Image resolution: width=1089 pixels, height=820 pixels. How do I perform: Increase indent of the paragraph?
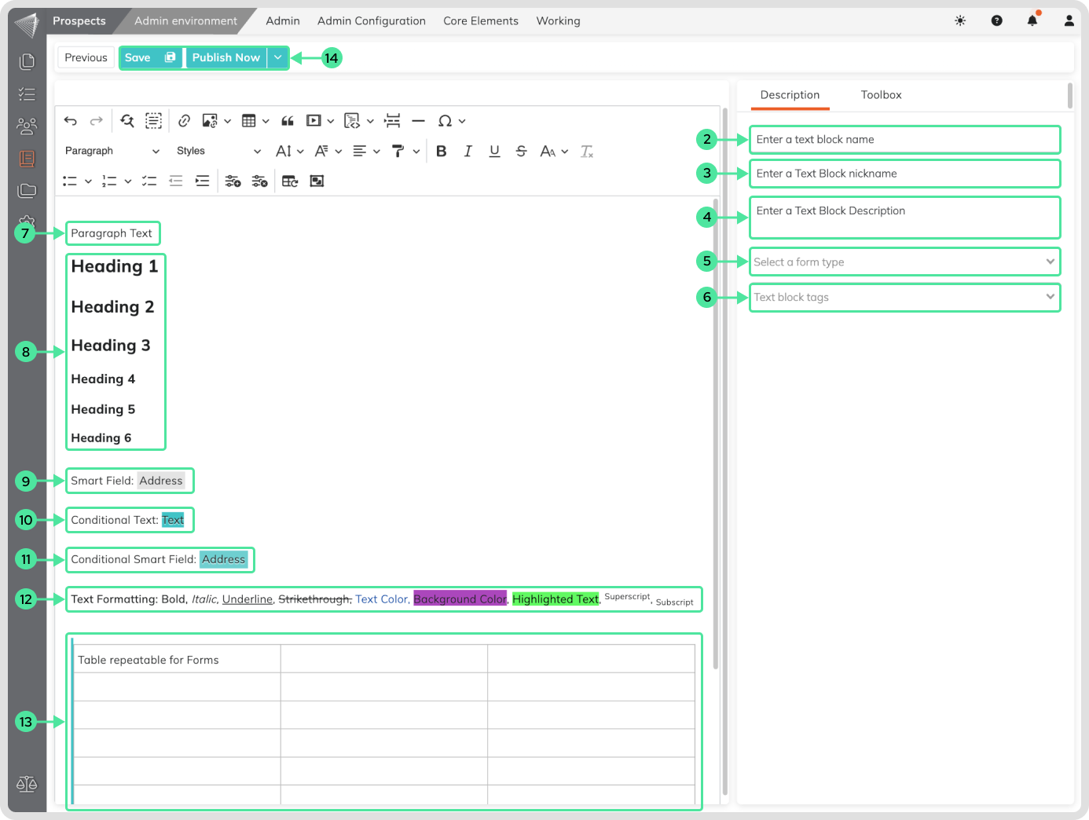pyautogui.click(x=203, y=181)
